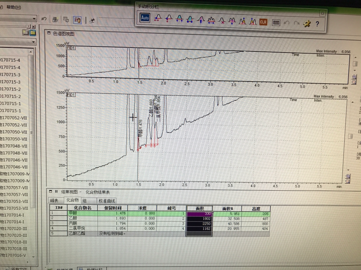Toggle the highlighted hand manual-integration icon

pyautogui.click(x=77, y=20)
